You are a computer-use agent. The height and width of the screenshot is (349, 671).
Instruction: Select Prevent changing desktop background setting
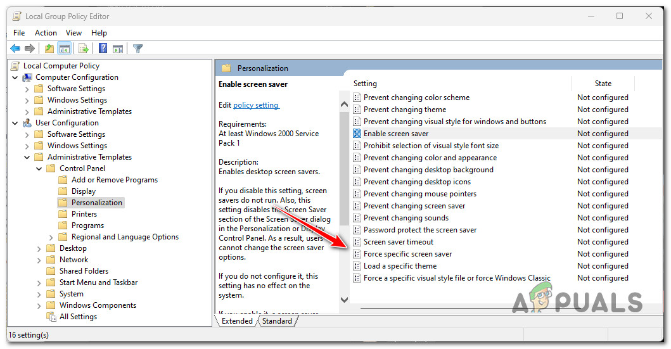[x=428, y=170]
